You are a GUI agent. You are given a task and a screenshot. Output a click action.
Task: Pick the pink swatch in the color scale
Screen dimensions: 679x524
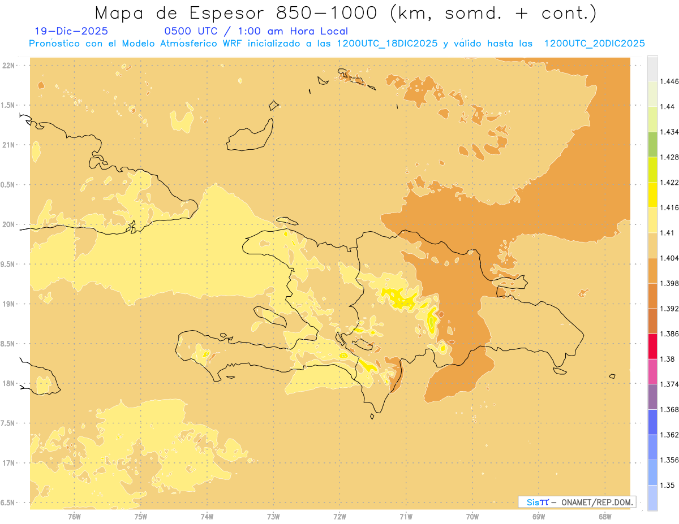[x=652, y=372]
